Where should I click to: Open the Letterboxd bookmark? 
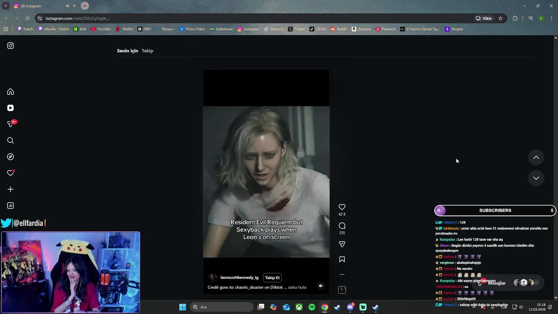pyautogui.click(x=221, y=29)
